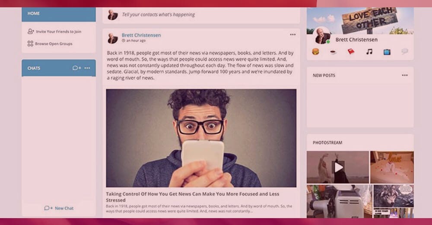
Task: Click New Chat at bottom of chats panel
Action: click(59, 208)
